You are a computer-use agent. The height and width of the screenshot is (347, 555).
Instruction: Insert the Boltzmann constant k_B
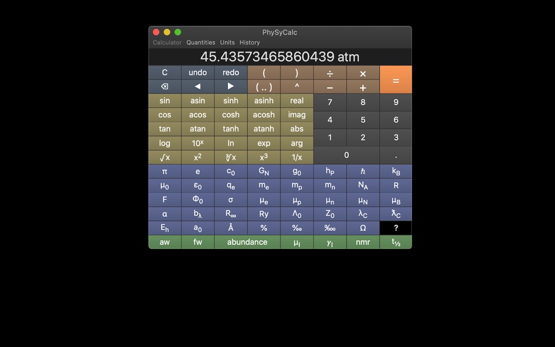[396, 171]
